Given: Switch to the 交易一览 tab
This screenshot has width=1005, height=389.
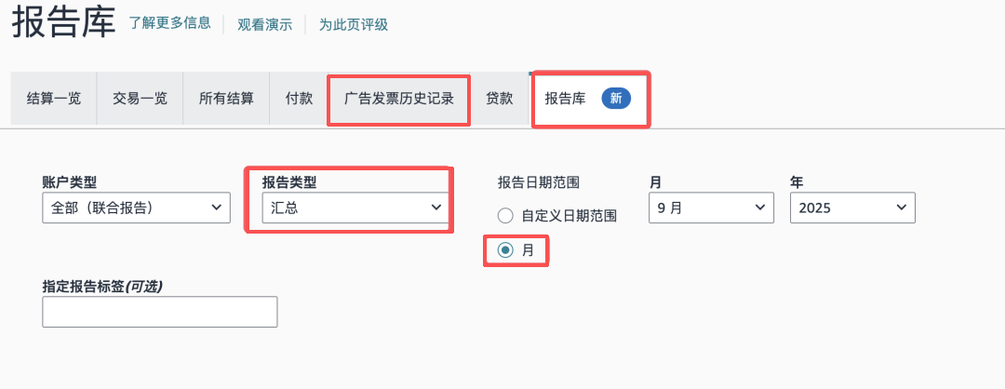Looking at the screenshot, I should point(140,98).
